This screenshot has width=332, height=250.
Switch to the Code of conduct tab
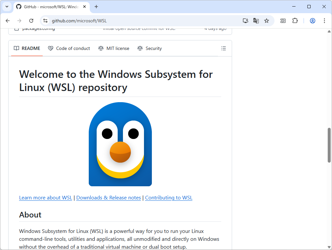(x=73, y=48)
